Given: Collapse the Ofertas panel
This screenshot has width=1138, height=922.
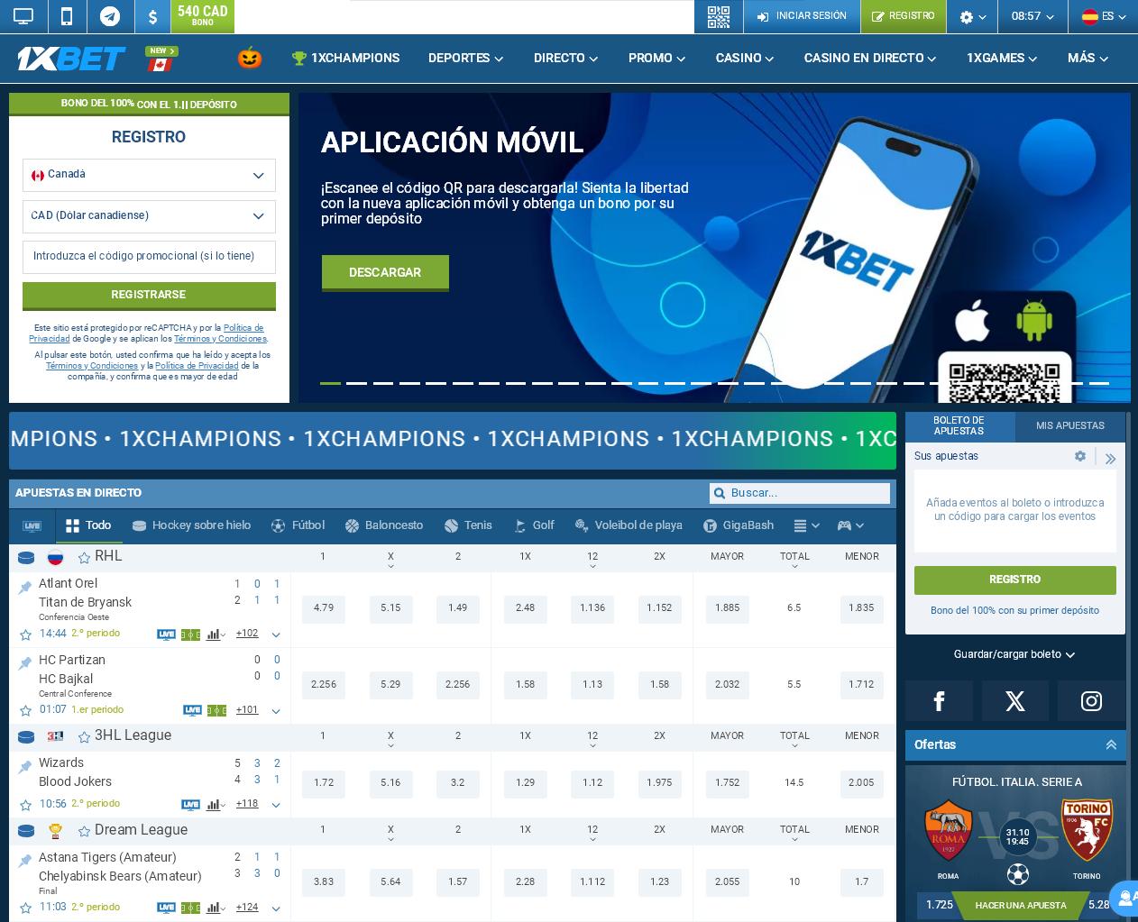Looking at the screenshot, I should pos(1110,745).
